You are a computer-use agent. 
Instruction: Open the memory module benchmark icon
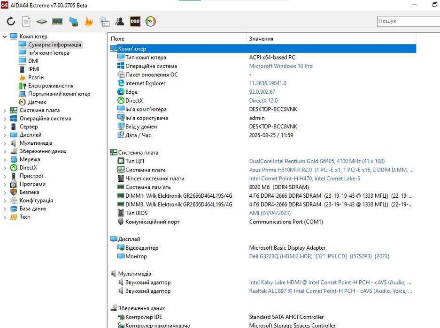pyautogui.click(x=57, y=21)
